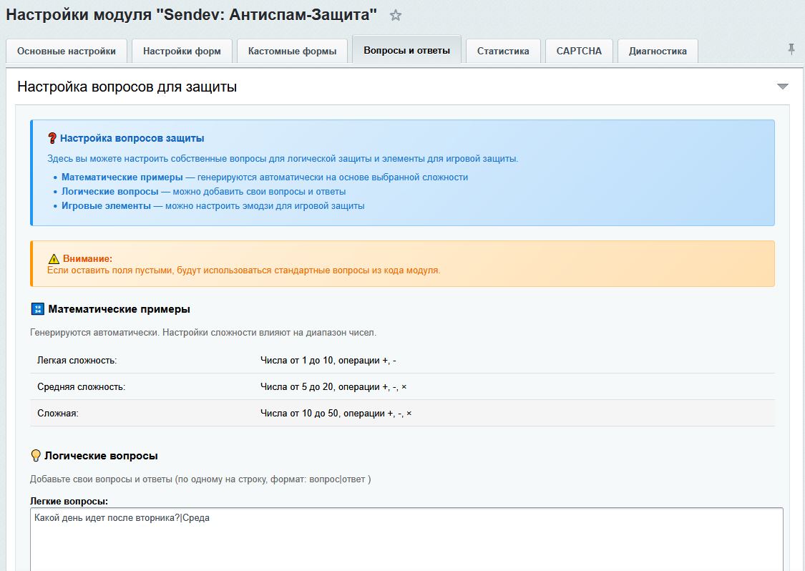
Task: Open the CAPTCHA tab
Action: (x=578, y=50)
